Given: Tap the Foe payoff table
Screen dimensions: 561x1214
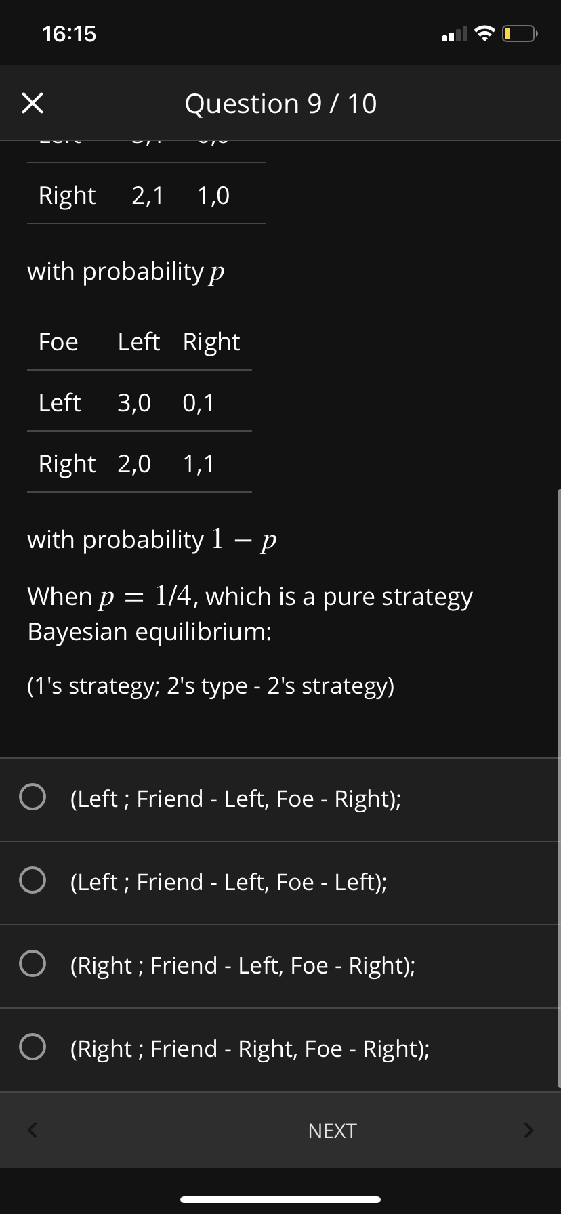Looking at the screenshot, I should pos(140,402).
